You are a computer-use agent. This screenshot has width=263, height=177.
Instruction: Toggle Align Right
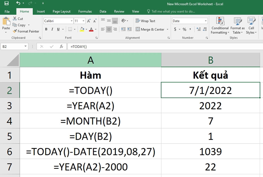pos(115,29)
